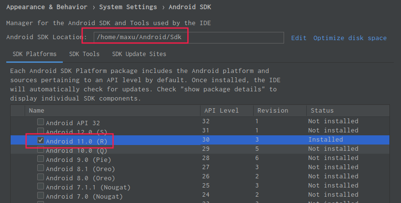
Task: Enable the Android 7.1.1 (Nougat) checkbox
Action: click(x=41, y=187)
